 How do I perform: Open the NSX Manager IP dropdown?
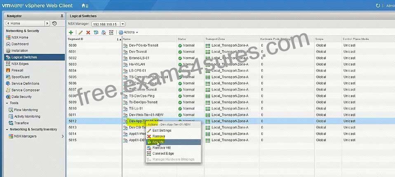(x=123, y=24)
